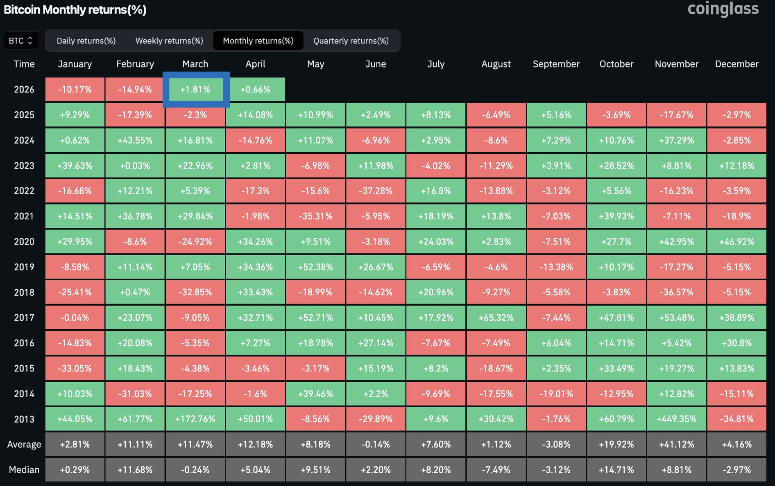775x486 pixels.
Task: Click the 2020 year row label
Action: click(24, 242)
